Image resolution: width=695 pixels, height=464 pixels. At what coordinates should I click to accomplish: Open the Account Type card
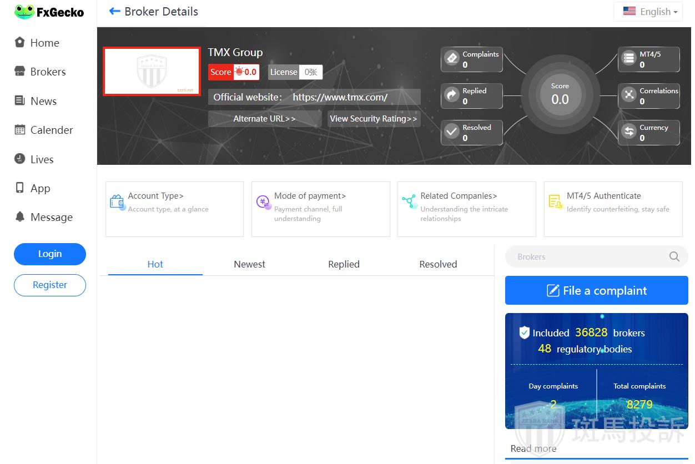point(174,209)
